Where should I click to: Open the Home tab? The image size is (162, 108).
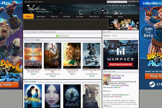(28, 16)
